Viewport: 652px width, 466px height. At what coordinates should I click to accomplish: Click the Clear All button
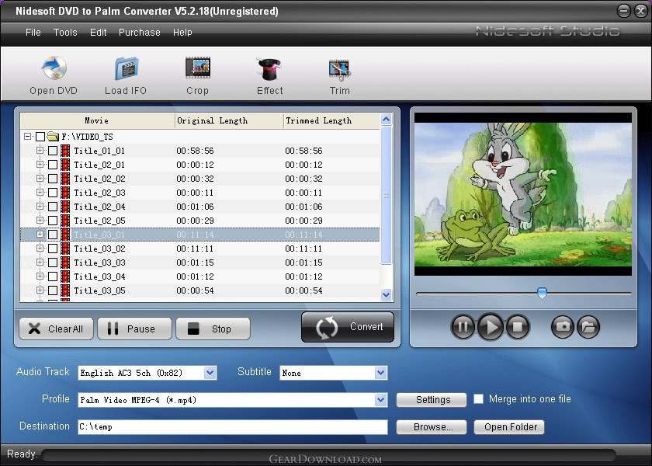pyautogui.click(x=56, y=329)
